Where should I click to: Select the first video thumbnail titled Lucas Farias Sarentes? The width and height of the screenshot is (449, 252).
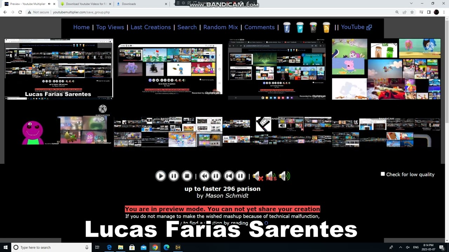tap(59, 69)
